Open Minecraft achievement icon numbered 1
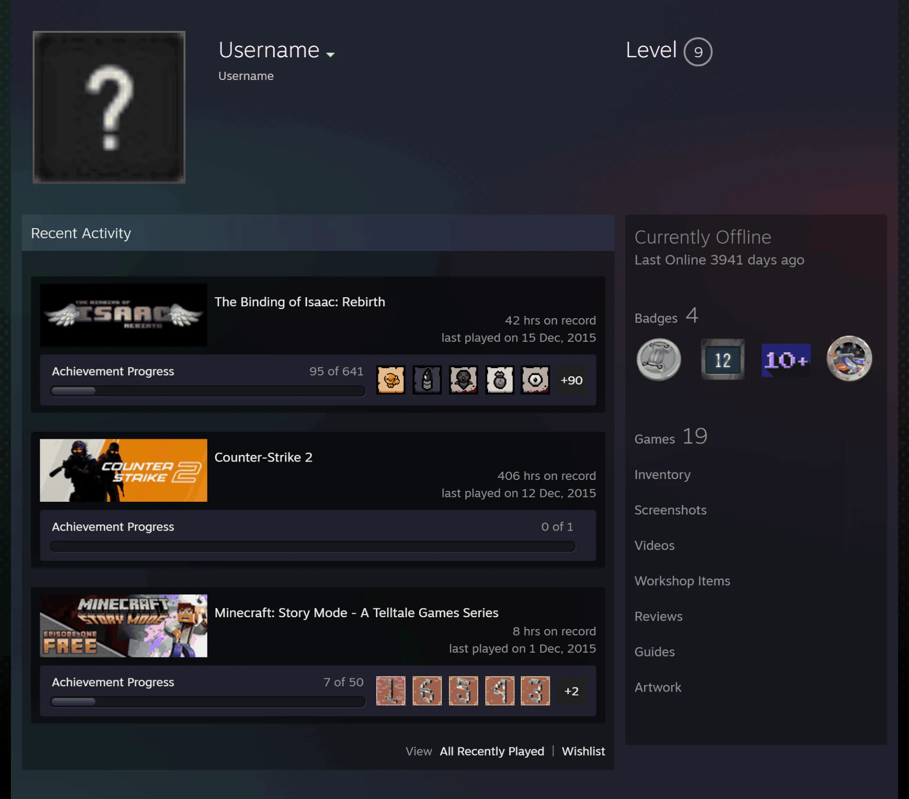909x799 pixels. pos(391,691)
